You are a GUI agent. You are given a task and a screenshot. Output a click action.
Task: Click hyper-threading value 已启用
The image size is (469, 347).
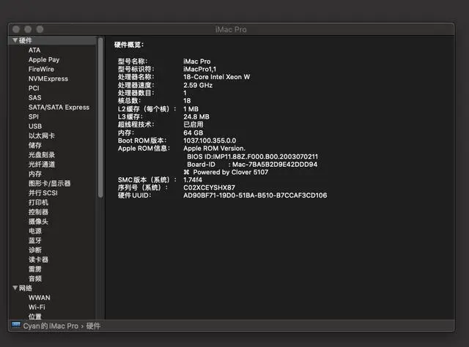(x=193, y=124)
